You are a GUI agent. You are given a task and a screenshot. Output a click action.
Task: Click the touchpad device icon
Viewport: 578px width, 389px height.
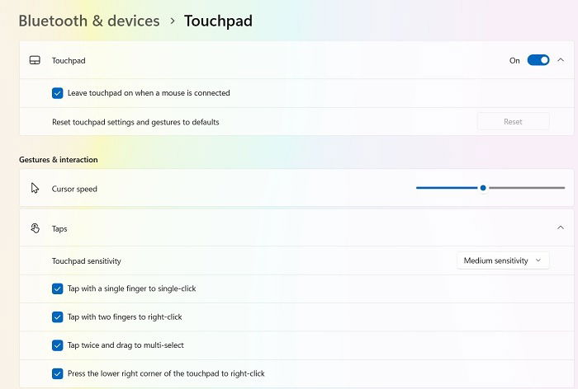(x=35, y=60)
